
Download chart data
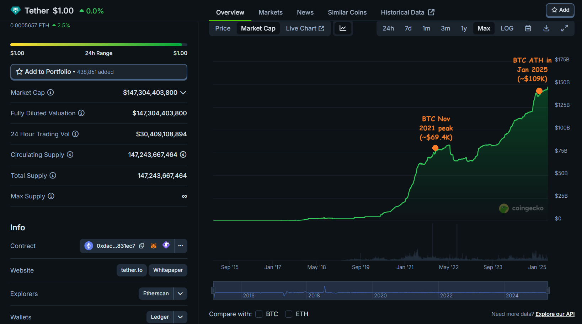coord(546,28)
